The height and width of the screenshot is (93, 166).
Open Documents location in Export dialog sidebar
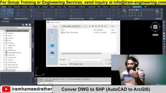coord(52,40)
